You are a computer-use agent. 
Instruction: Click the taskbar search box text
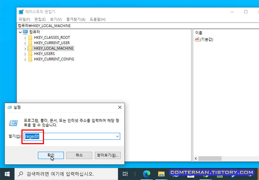point(60,174)
